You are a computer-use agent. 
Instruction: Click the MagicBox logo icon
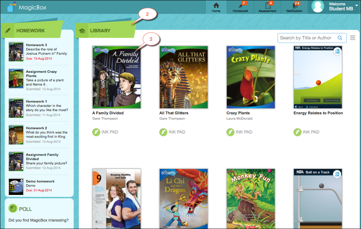coord(11,7)
